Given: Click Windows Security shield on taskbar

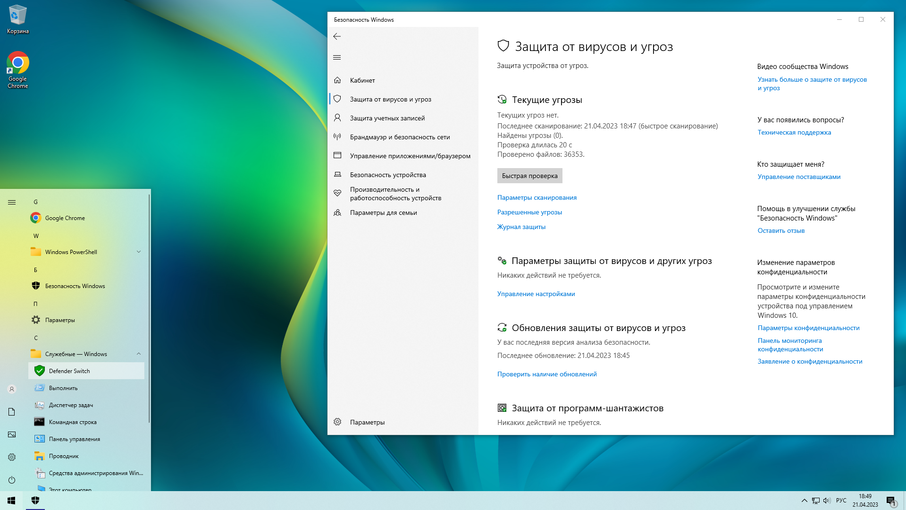Looking at the screenshot, I should (x=35, y=501).
